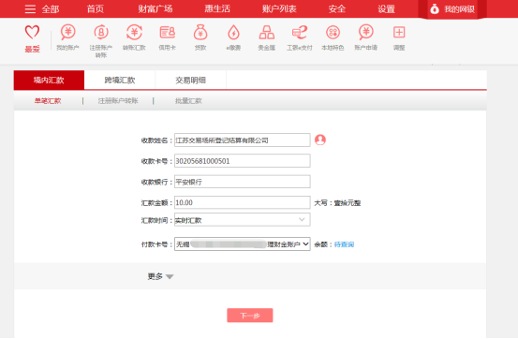
Task: Open 安全 in top navigation
Action: pyautogui.click(x=337, y=9)
